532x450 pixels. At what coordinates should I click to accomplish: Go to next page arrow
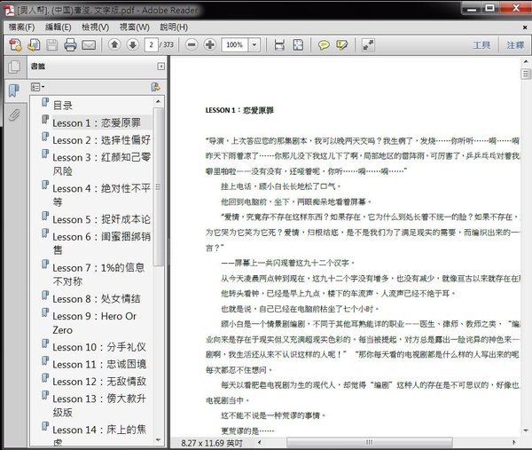pos(132,44)
